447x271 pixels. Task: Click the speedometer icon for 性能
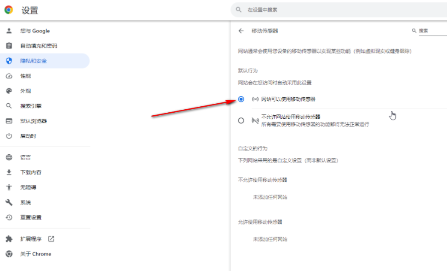tap(9, 76)
